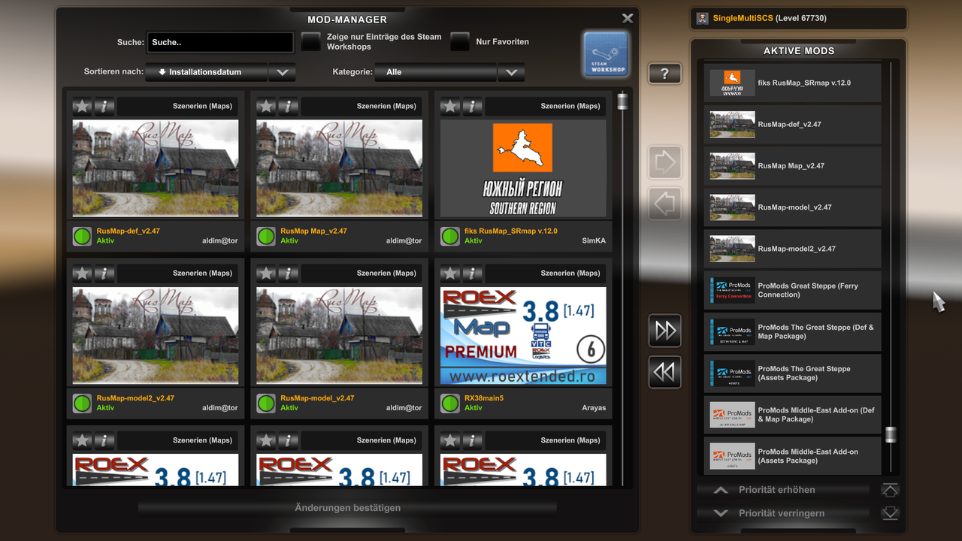Toggle active status of RX38main5
962x541 pixels.
450,403
